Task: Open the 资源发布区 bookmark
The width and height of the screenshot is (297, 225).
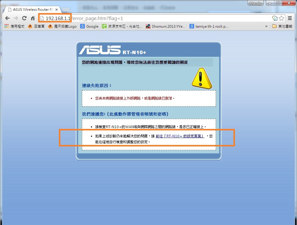Action: [x=122, y=26]
